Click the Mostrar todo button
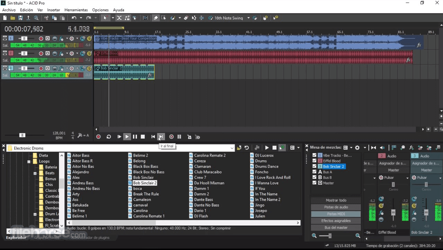The image size is (443, 250). point(336,200)
